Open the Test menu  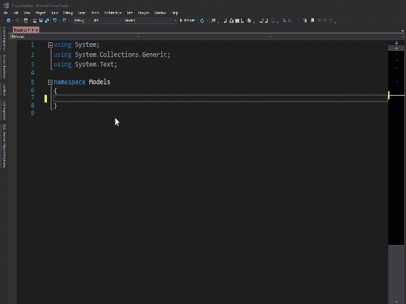coord(129,13)
